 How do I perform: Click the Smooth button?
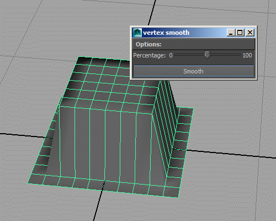[x=194, y=71]
